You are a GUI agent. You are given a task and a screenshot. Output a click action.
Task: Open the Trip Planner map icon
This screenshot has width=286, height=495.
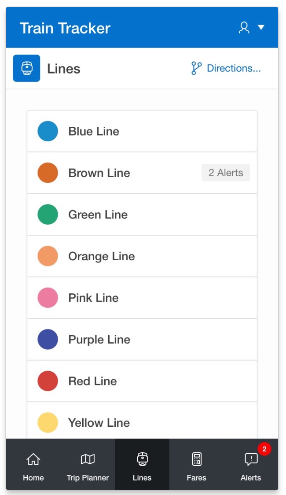[88, 459]
